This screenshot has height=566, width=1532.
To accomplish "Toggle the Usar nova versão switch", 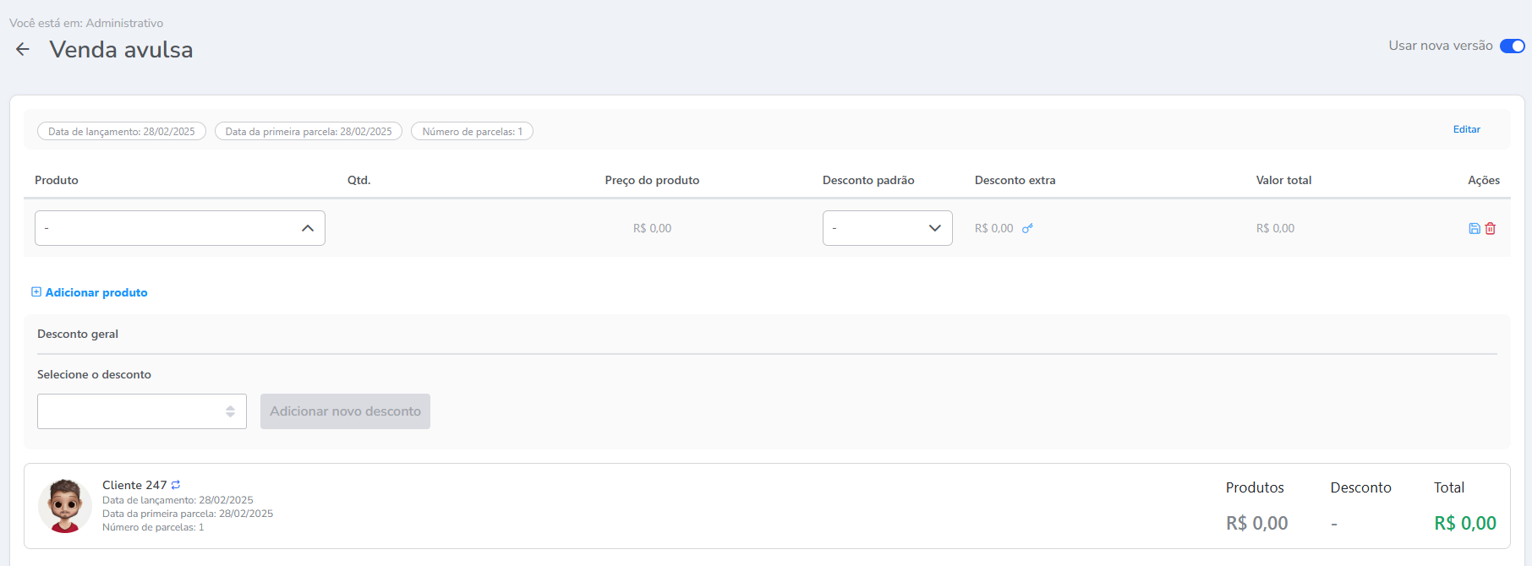I will [x=1512, y=46].
